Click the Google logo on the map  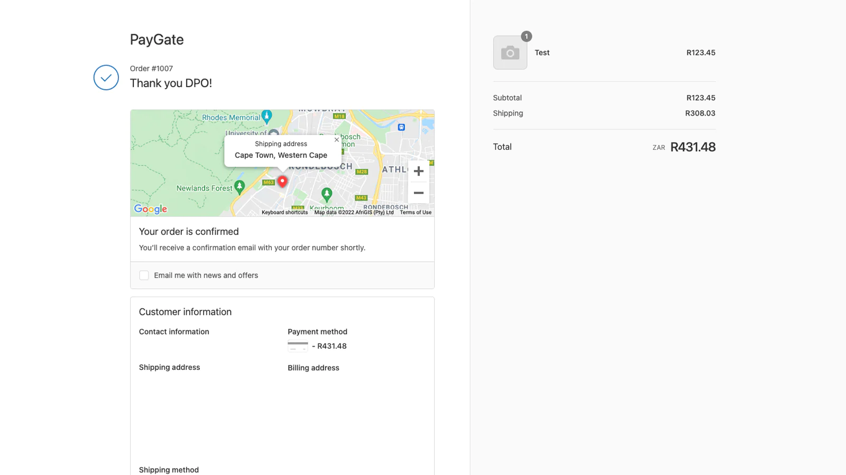pyautogui.click(x=151, y=209)
